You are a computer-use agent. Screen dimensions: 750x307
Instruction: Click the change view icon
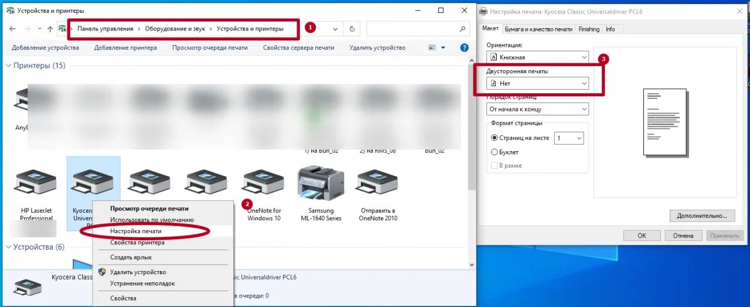pyautogui.click(x=432, y=48)
